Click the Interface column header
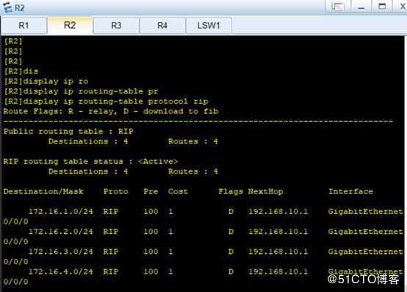 (350, 191)
